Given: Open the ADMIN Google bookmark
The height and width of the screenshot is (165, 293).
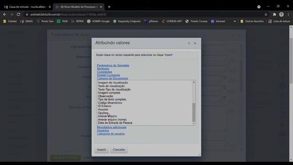Looking at the screenshot, I should tap(98, 22).
